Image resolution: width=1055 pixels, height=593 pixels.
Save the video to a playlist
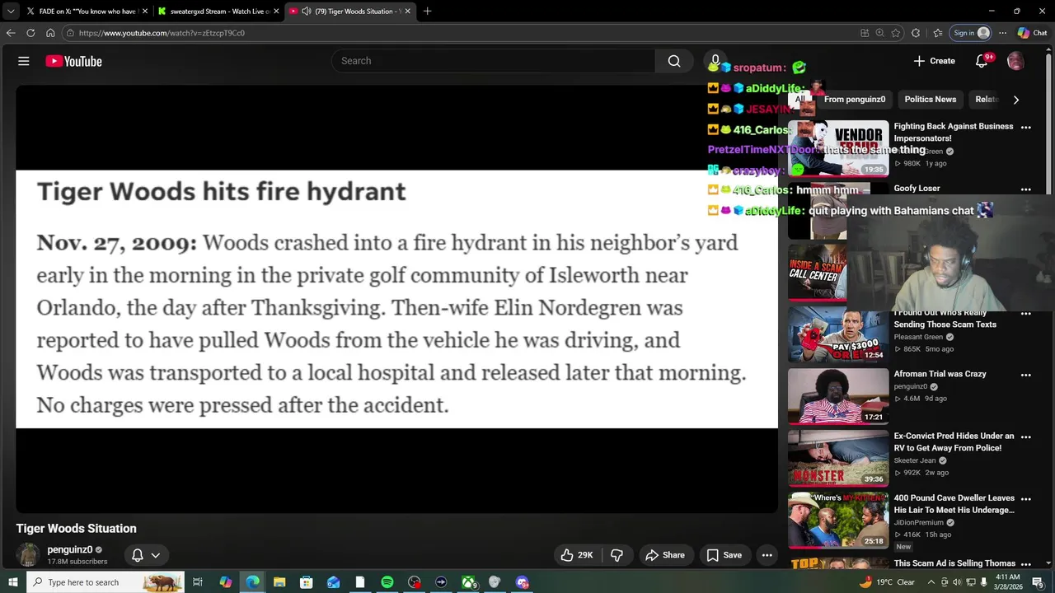724,555
